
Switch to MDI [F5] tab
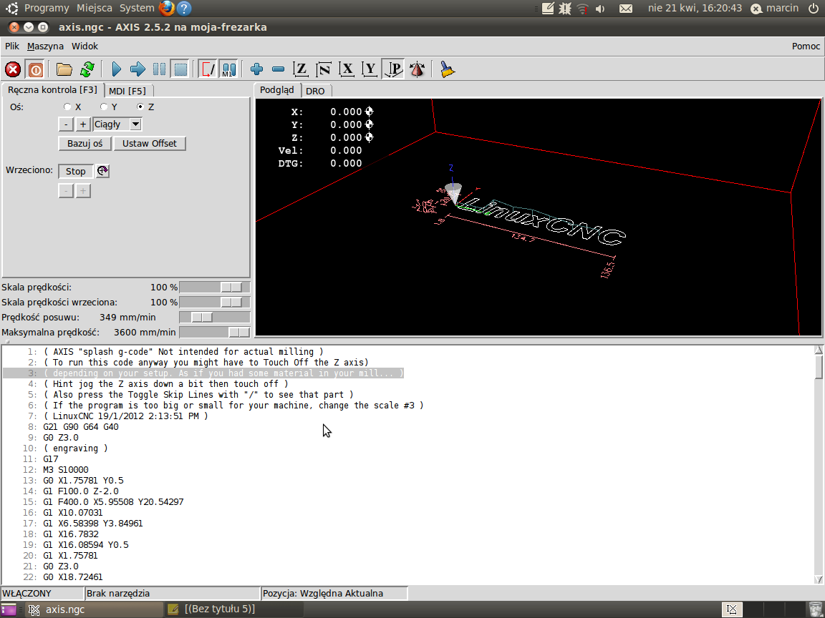[x=127, y=91]
